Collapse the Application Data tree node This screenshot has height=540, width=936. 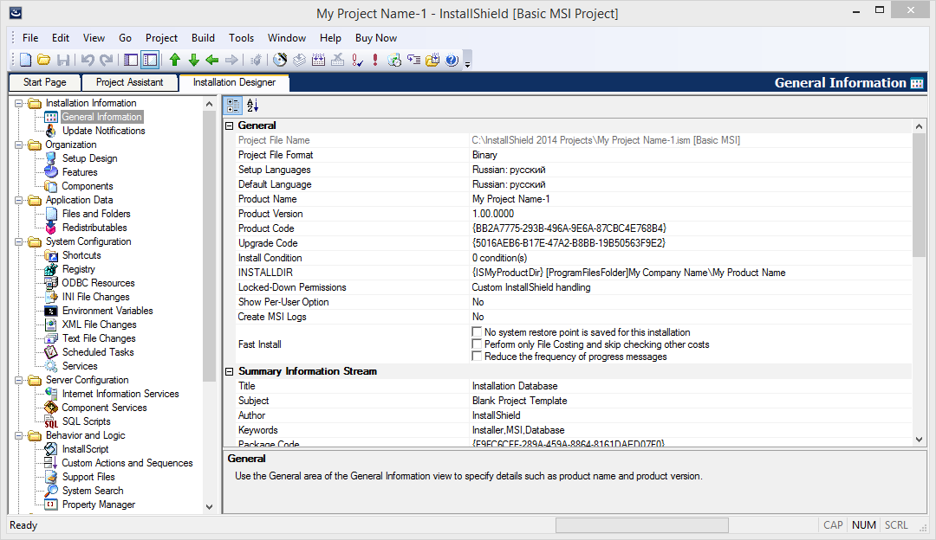click(19, 200)
